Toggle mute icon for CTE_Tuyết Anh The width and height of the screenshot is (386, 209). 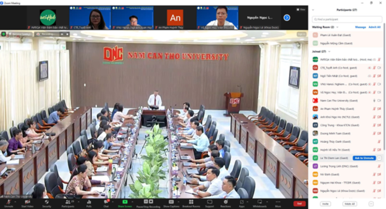[x=374, y=68]
